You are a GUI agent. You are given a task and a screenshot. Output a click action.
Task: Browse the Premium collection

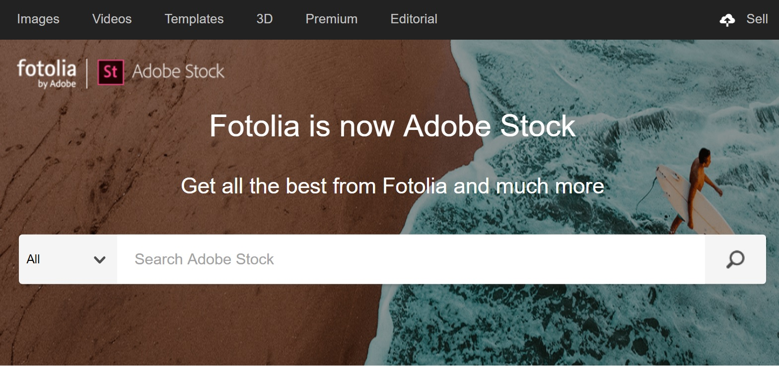click(x=332, y=19)
